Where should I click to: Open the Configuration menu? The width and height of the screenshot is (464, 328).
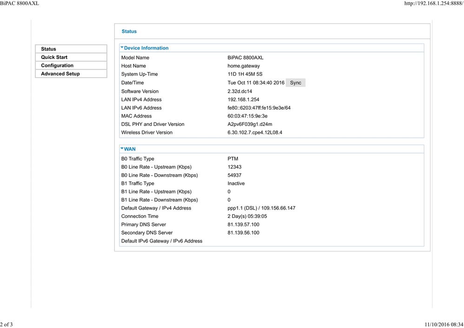(71, 66)
